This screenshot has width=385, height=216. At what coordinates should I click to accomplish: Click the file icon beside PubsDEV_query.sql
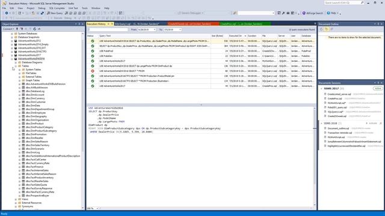(x=325, y=107)
